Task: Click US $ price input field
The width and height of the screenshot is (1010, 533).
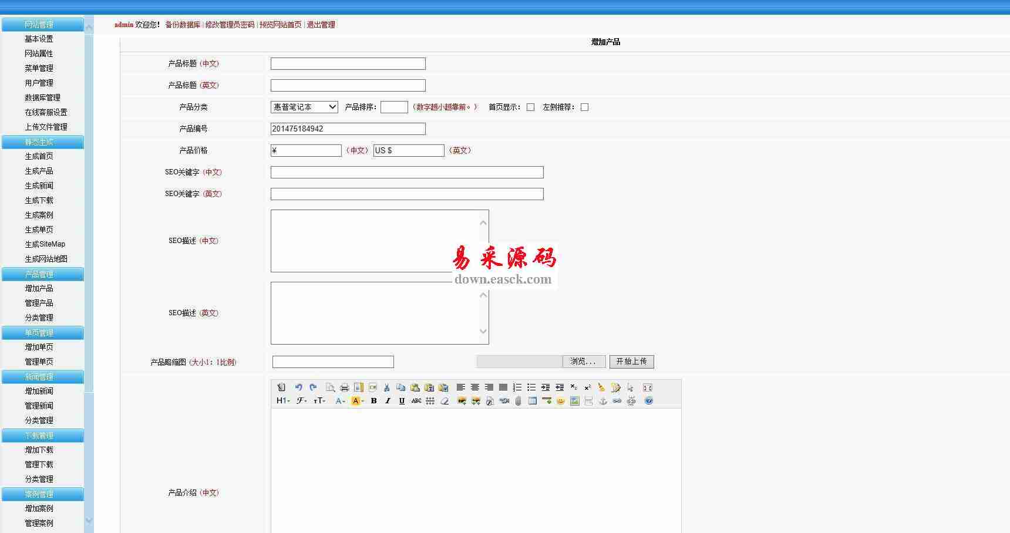Action: 409,150
